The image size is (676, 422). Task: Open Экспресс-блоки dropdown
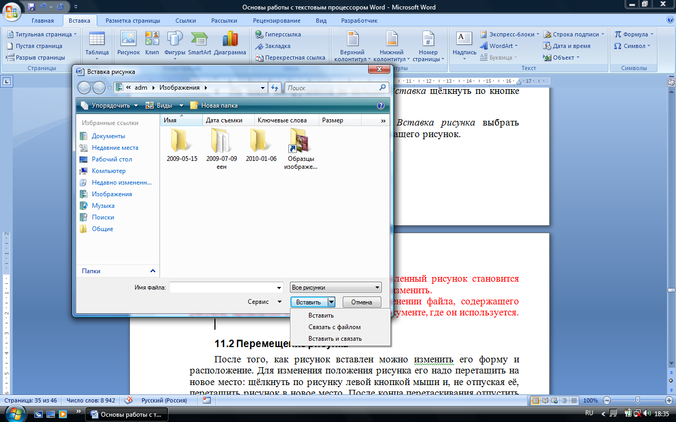click(x=510, y=34)
